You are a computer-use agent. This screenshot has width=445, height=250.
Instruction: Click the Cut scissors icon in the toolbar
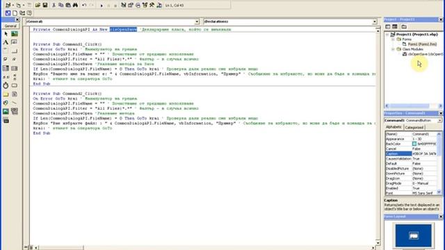tap(54, 5)
